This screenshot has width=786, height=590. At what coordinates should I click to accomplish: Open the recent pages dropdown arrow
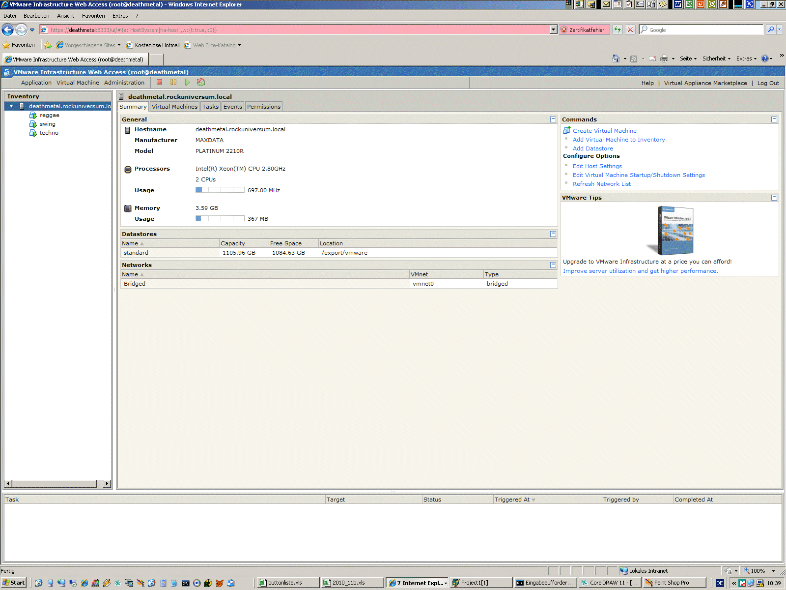(32, 29)
